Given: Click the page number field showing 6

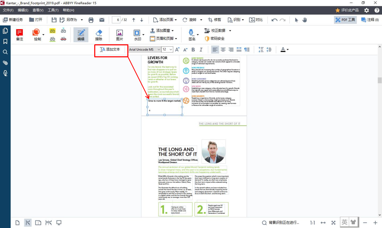Looking at the screenshot, I should [116, 20].
